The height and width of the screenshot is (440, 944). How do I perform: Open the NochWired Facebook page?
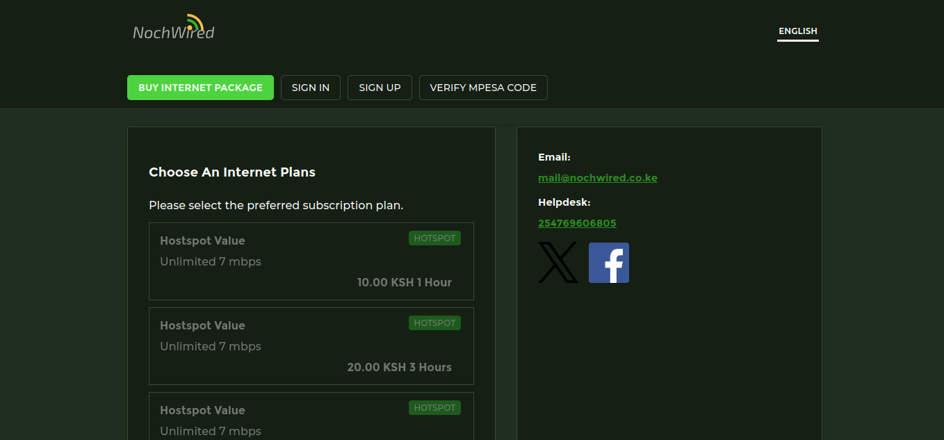pyautogui.click(x=608, y=262)
